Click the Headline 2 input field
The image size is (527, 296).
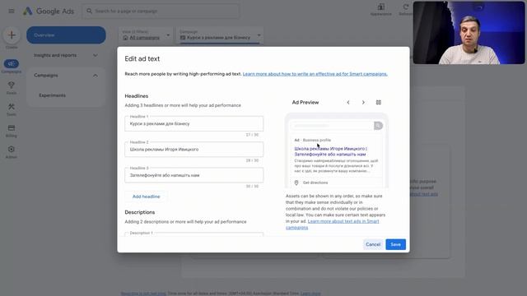[194, 150]
